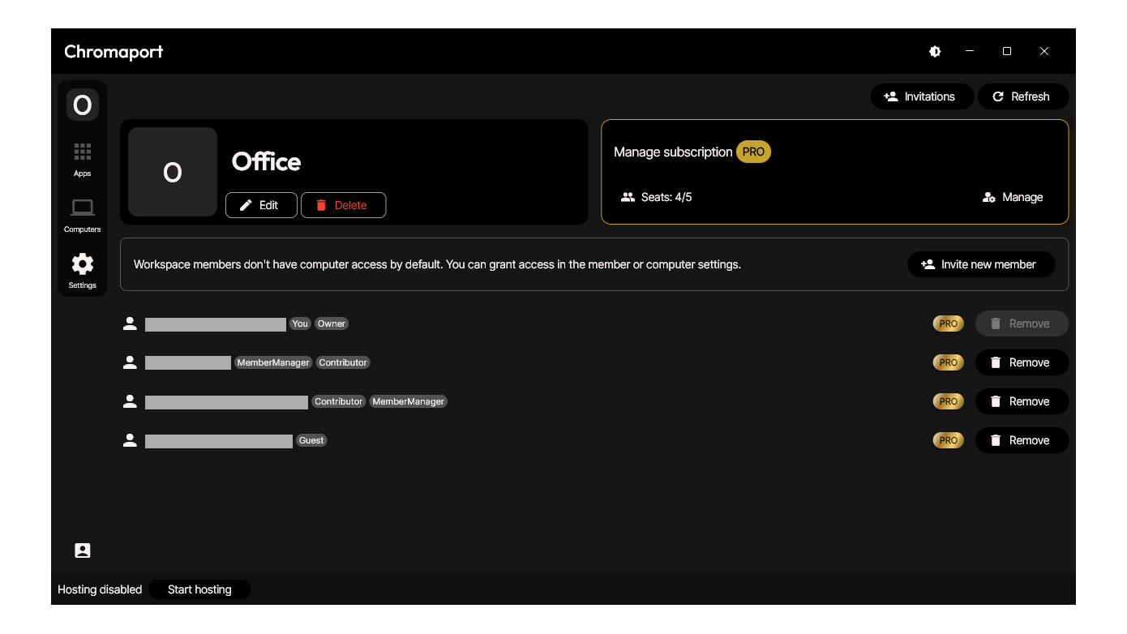The width and height of the screenshot is (1127, 634).
Task: Toggle the theme brightness icon in title bar
Action: pos(935,51)
